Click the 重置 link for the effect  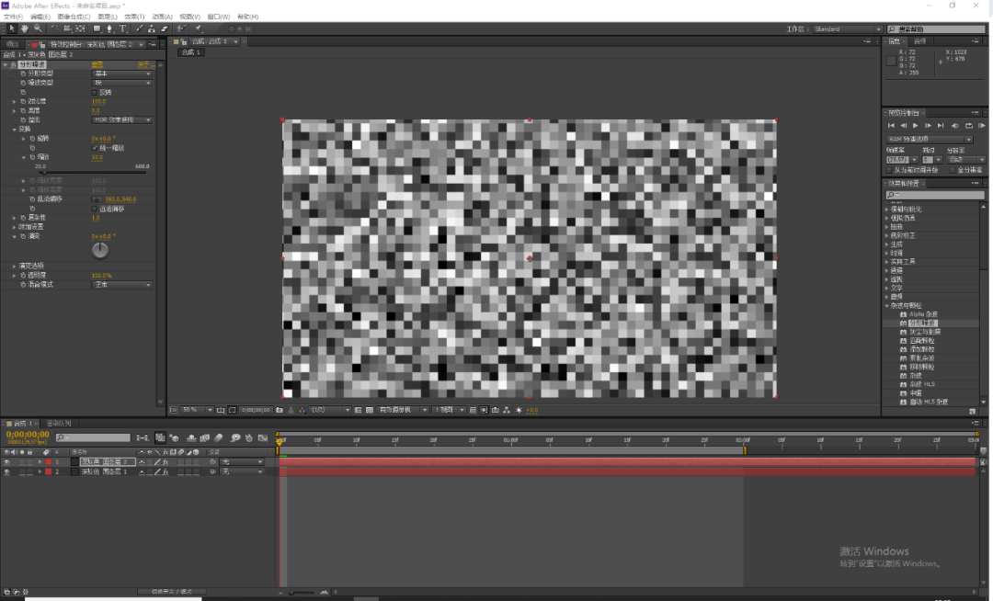pyautogui.click(x=97, y=64)
